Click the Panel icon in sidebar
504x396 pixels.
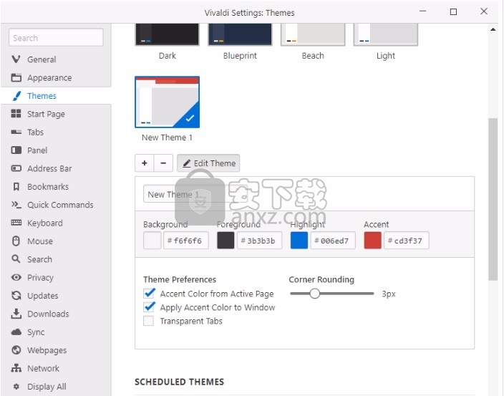16,150
